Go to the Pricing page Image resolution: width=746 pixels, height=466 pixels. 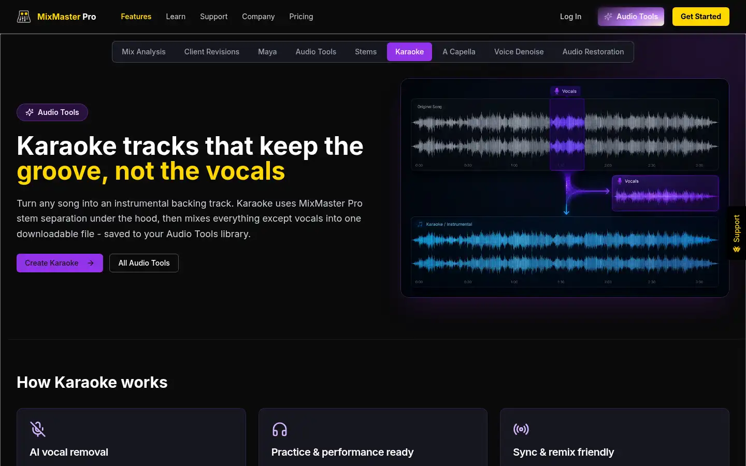click(301, 17)
